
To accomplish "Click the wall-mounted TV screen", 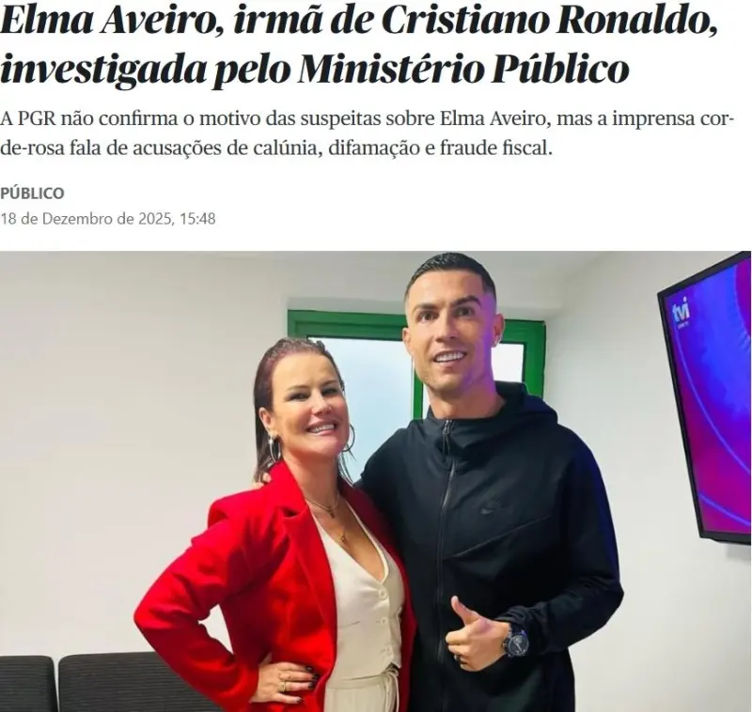I will click(x=705, y=397).
